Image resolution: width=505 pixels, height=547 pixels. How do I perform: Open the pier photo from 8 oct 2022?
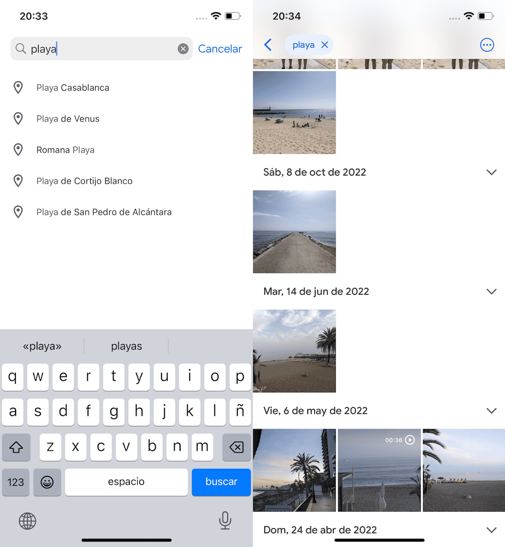[294, 232]
